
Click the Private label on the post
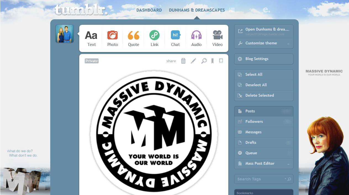(x=92, y=61)
